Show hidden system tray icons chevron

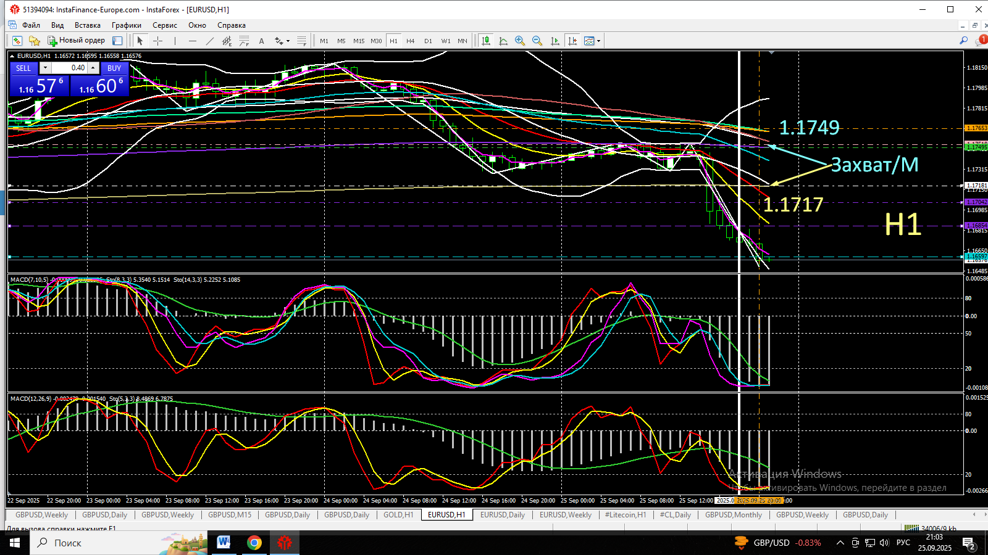coord(840,543)
